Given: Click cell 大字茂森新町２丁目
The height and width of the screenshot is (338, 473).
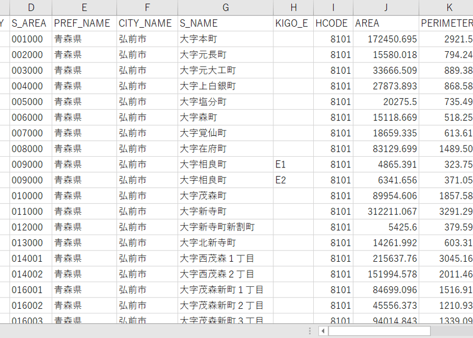Looking at the screenshot, I should coord(225,306).
